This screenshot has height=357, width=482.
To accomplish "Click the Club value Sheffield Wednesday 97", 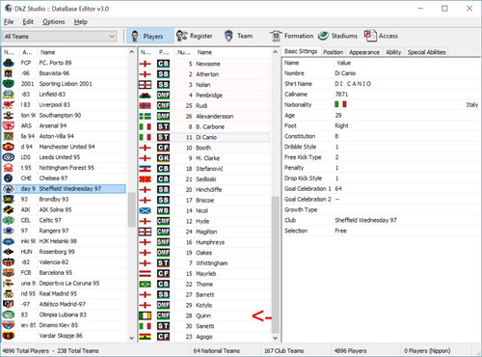I will [x=365, y=220].
